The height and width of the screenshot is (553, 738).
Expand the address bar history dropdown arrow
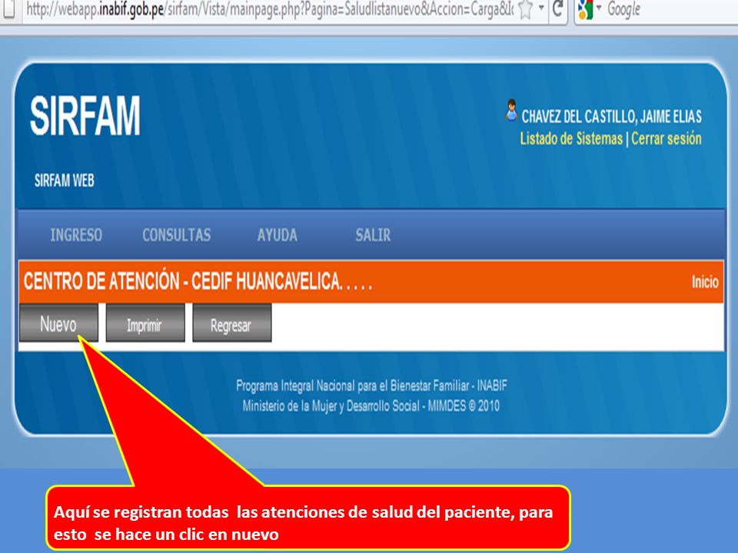541,8
